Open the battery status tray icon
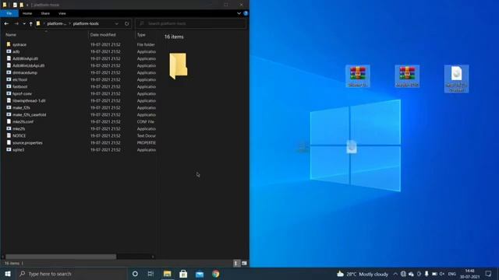This screenshot has width=499, height=280. click(x=434, y=274)
